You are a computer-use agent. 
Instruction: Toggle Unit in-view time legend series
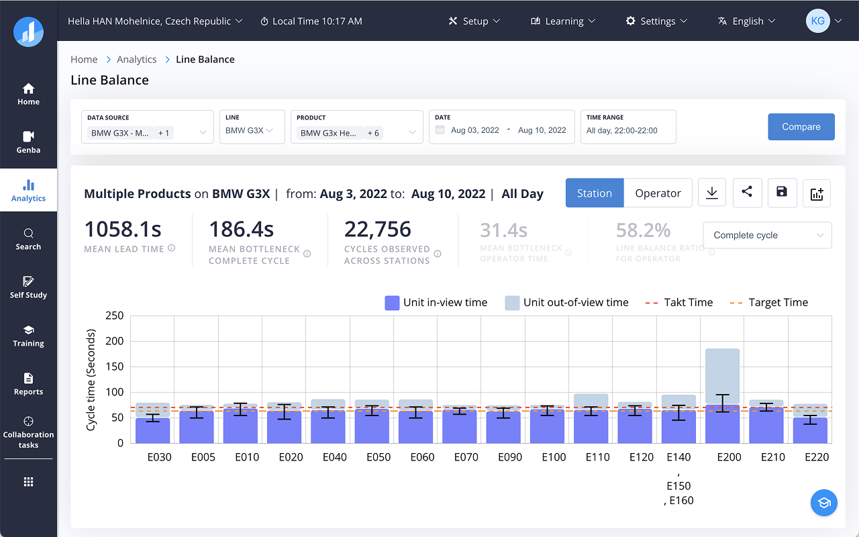tap(436, 303)
